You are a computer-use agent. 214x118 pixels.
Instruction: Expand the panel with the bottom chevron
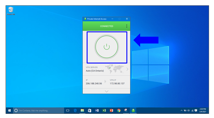click(x=106, y=91)
